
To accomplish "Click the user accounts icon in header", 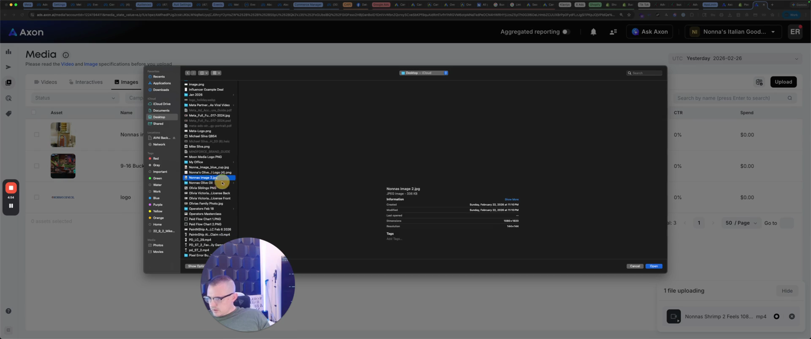I will pos(613,32).
